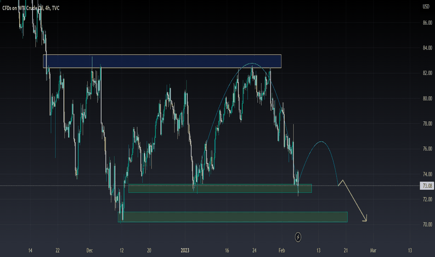
Task: Click the 12 date label on time axis
Action: click(x=121, y=250)
